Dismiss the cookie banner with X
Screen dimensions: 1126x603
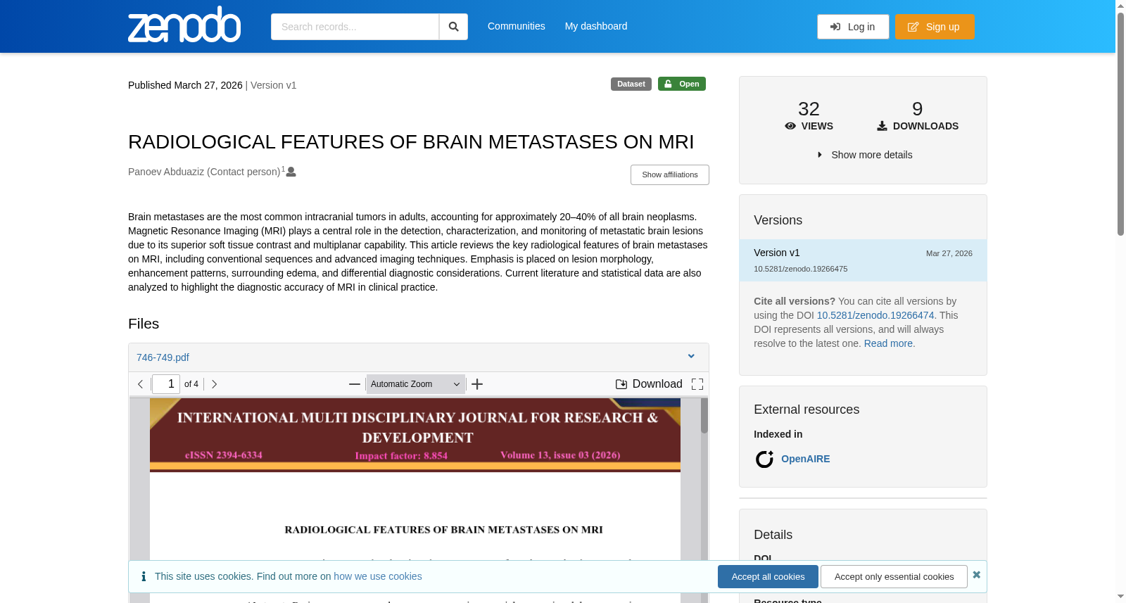976,575
